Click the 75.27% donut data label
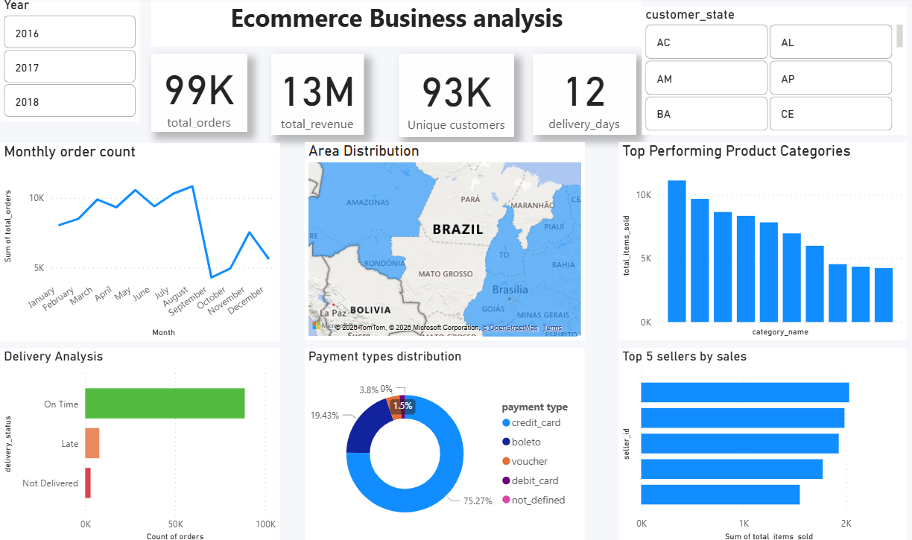This screenshot has height=540, width=912. [x=478, y=501]
